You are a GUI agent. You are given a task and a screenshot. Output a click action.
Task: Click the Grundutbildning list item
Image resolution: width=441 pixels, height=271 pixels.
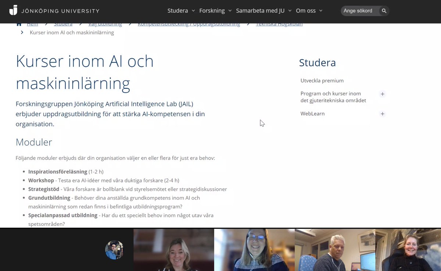114,202
